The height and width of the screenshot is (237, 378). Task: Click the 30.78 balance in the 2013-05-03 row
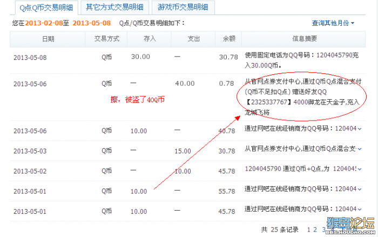227,151
